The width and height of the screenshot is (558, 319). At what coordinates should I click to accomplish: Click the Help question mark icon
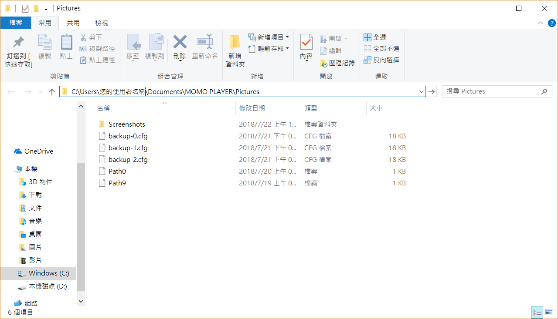pos(552,23)
